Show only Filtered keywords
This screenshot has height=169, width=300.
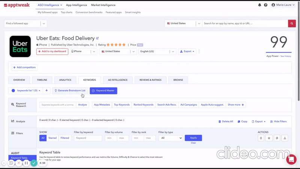[64, 138]
